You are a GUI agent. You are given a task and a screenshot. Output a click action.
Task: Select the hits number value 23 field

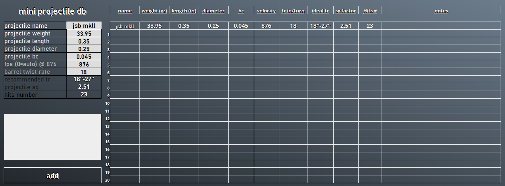pos(84,95)
